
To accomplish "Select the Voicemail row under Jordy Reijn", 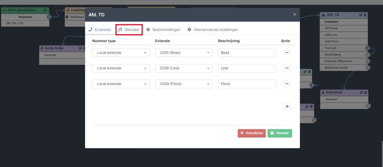I will pos(62,55).
